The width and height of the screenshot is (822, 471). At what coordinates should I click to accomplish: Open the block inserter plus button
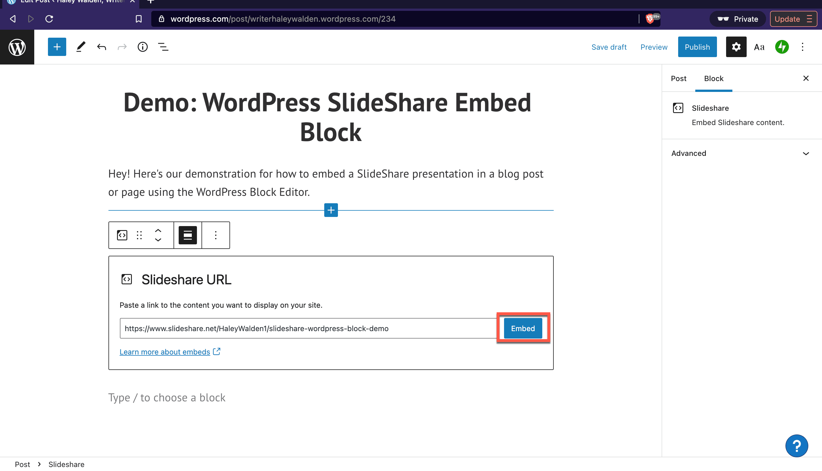pos(57,47)
